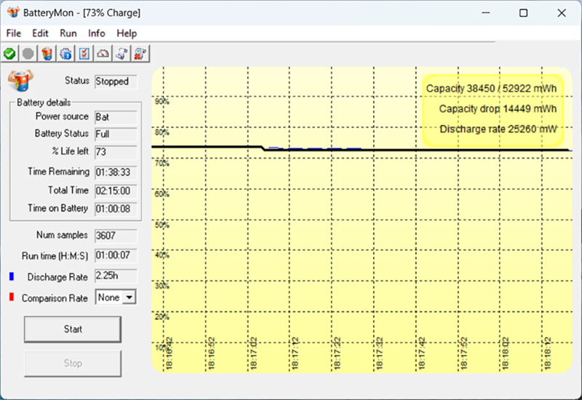Click the 20% label on graph axis
The height and width of the screenshot is (400, 582).
tap(162, 317)
